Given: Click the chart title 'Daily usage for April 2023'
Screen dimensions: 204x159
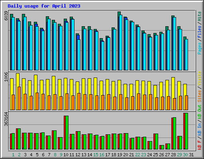Looking at the screenshot, I should click(x=44, y=6).
